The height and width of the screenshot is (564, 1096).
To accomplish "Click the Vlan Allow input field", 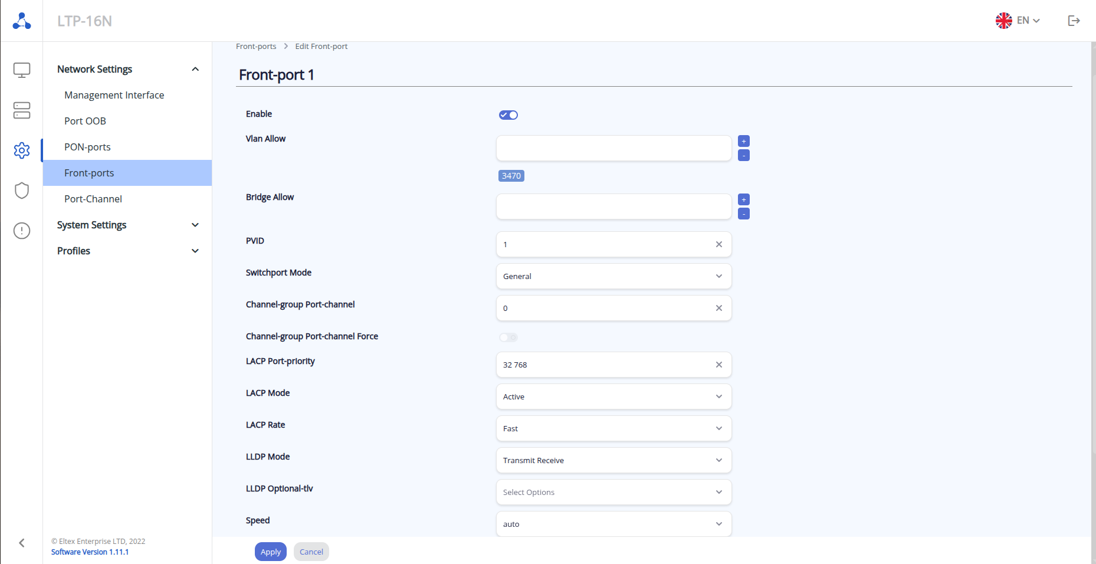I will 613,148.
